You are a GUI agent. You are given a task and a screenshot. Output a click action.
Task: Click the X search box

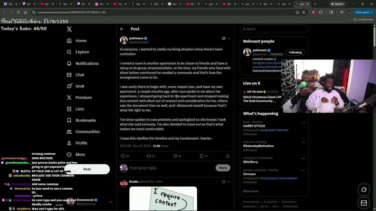pyautogui.click(x=274, y=29)
